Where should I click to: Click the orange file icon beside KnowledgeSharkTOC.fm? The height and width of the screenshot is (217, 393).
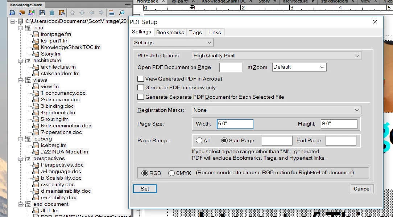point(36,48)
